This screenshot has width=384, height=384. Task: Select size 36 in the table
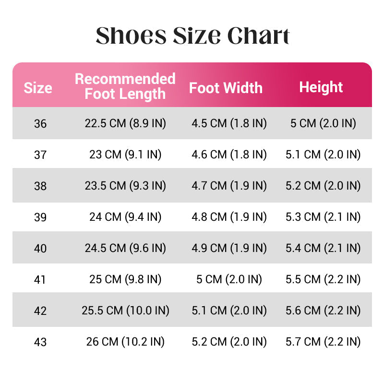click(x=40, y=124)
